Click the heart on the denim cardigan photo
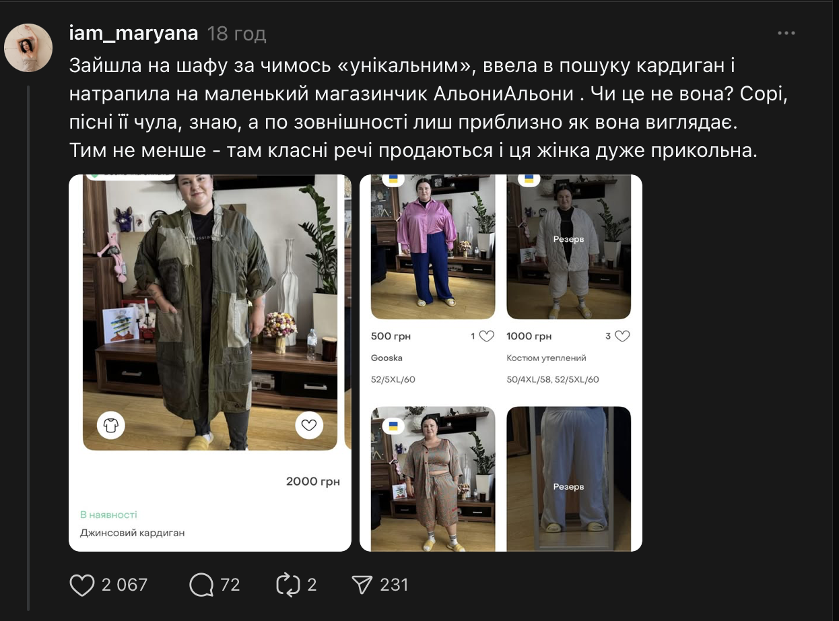Viewport: 839px width, 621px height. pyautogui.click(x=309, y=425)
